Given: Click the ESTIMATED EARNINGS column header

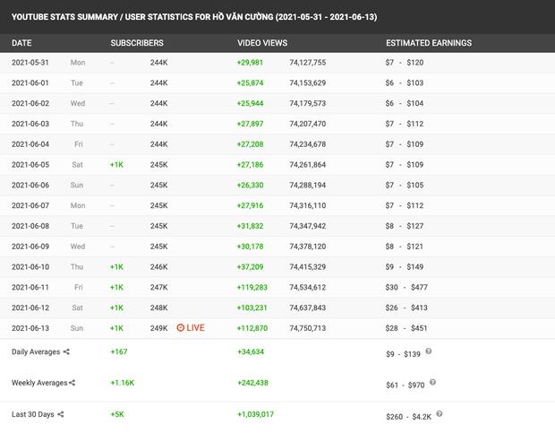Looking at the screenshot, I should 429,43.
